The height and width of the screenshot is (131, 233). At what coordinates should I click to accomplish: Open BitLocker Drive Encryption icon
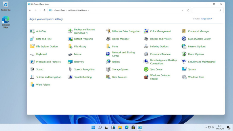click(x=108, y=31)
